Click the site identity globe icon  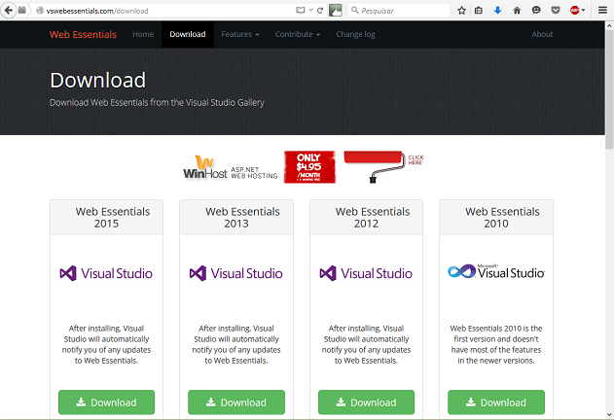point(40,11)
